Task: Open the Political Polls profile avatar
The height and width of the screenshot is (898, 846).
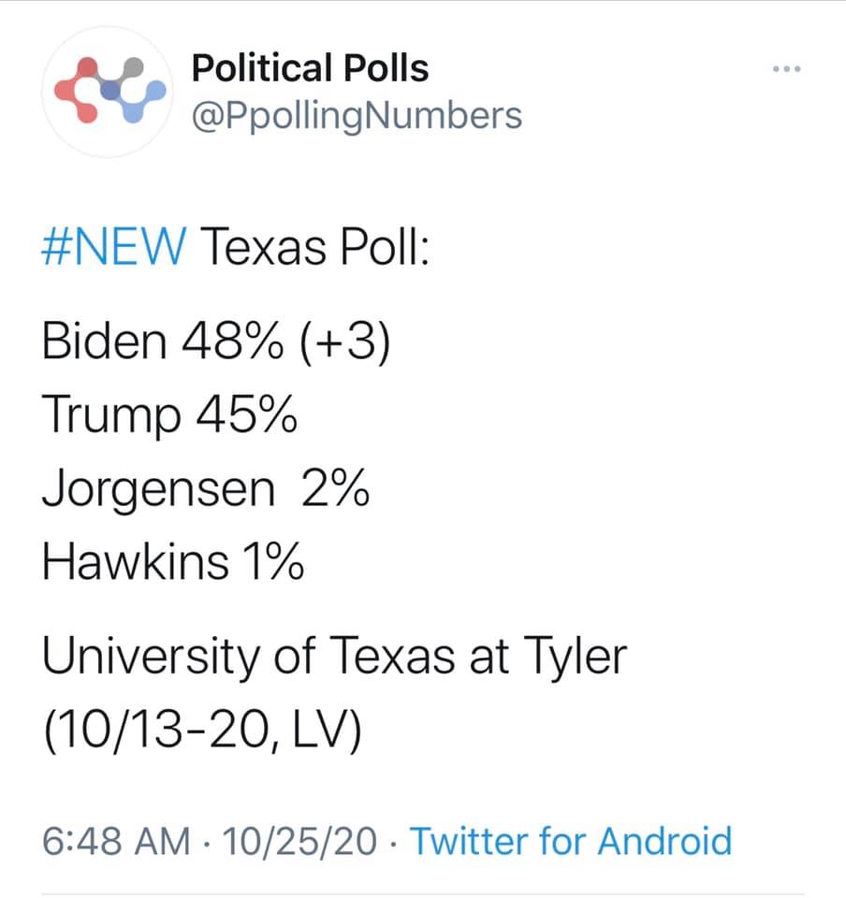Action: (108, 92)
